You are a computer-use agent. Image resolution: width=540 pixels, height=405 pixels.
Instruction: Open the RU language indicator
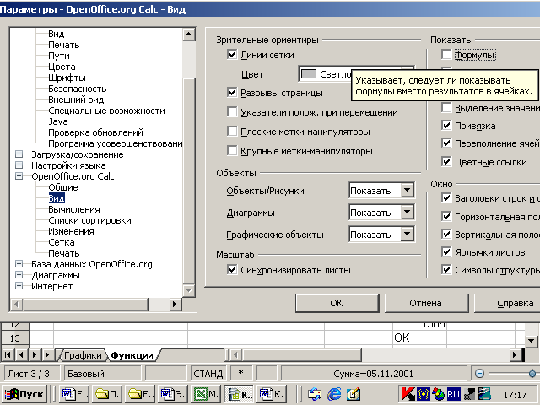pyautogui.click(x=454, y=394)
